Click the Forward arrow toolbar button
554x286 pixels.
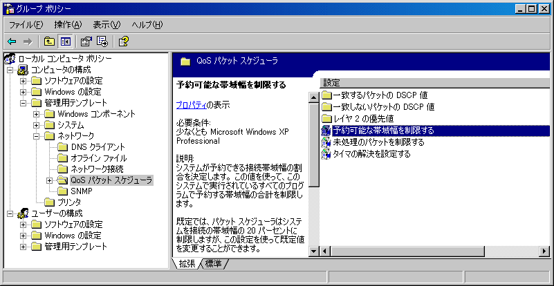point(28,42)
